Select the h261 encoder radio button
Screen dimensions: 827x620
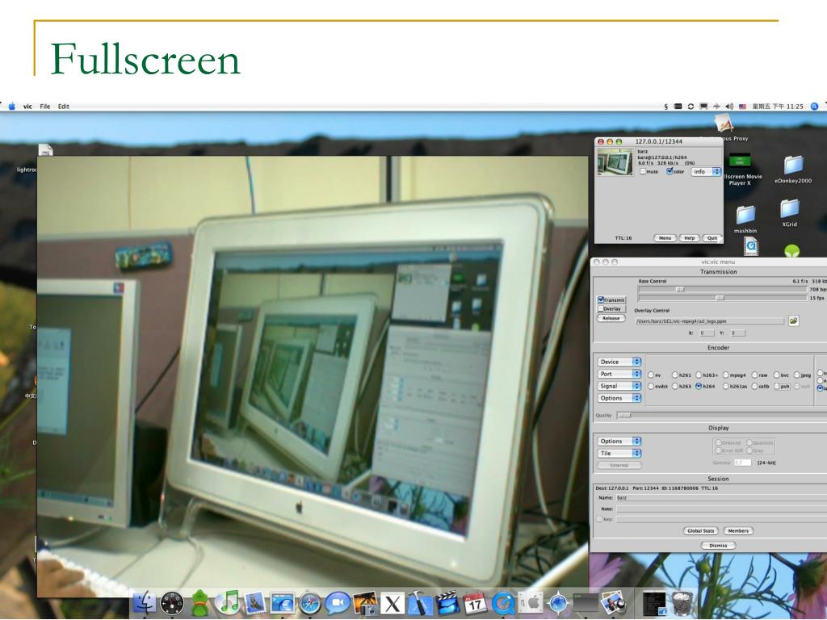click(x=674, y=375)
